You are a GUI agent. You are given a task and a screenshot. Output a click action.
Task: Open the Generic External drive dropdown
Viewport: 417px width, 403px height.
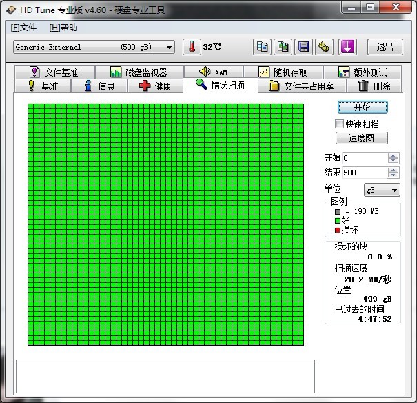pyautogui.click(x=94, y=47)
